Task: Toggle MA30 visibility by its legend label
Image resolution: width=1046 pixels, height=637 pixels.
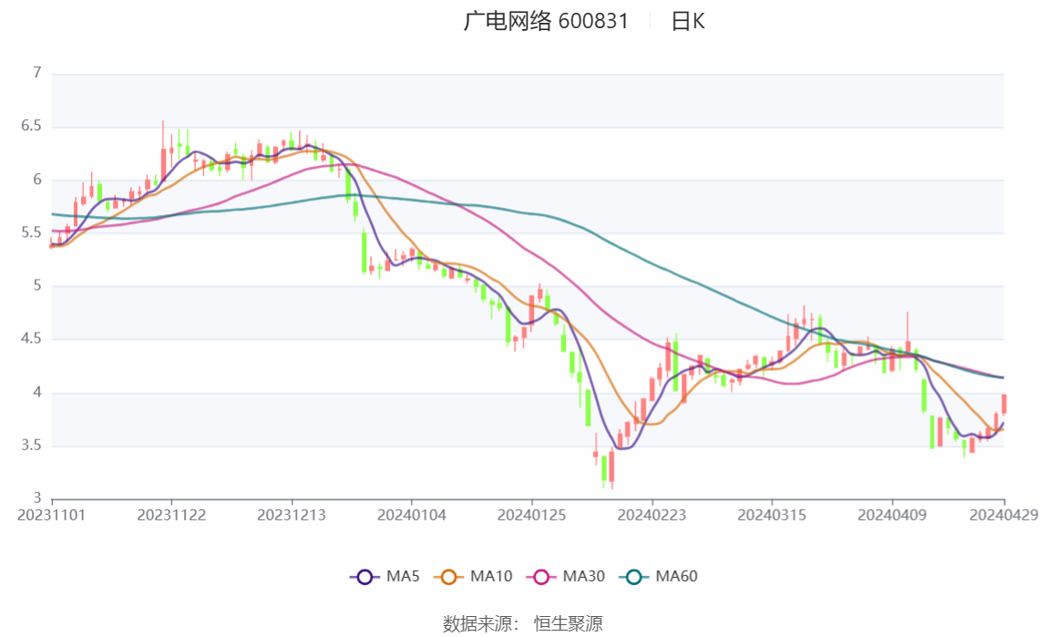Action: [x=583, y=577]
